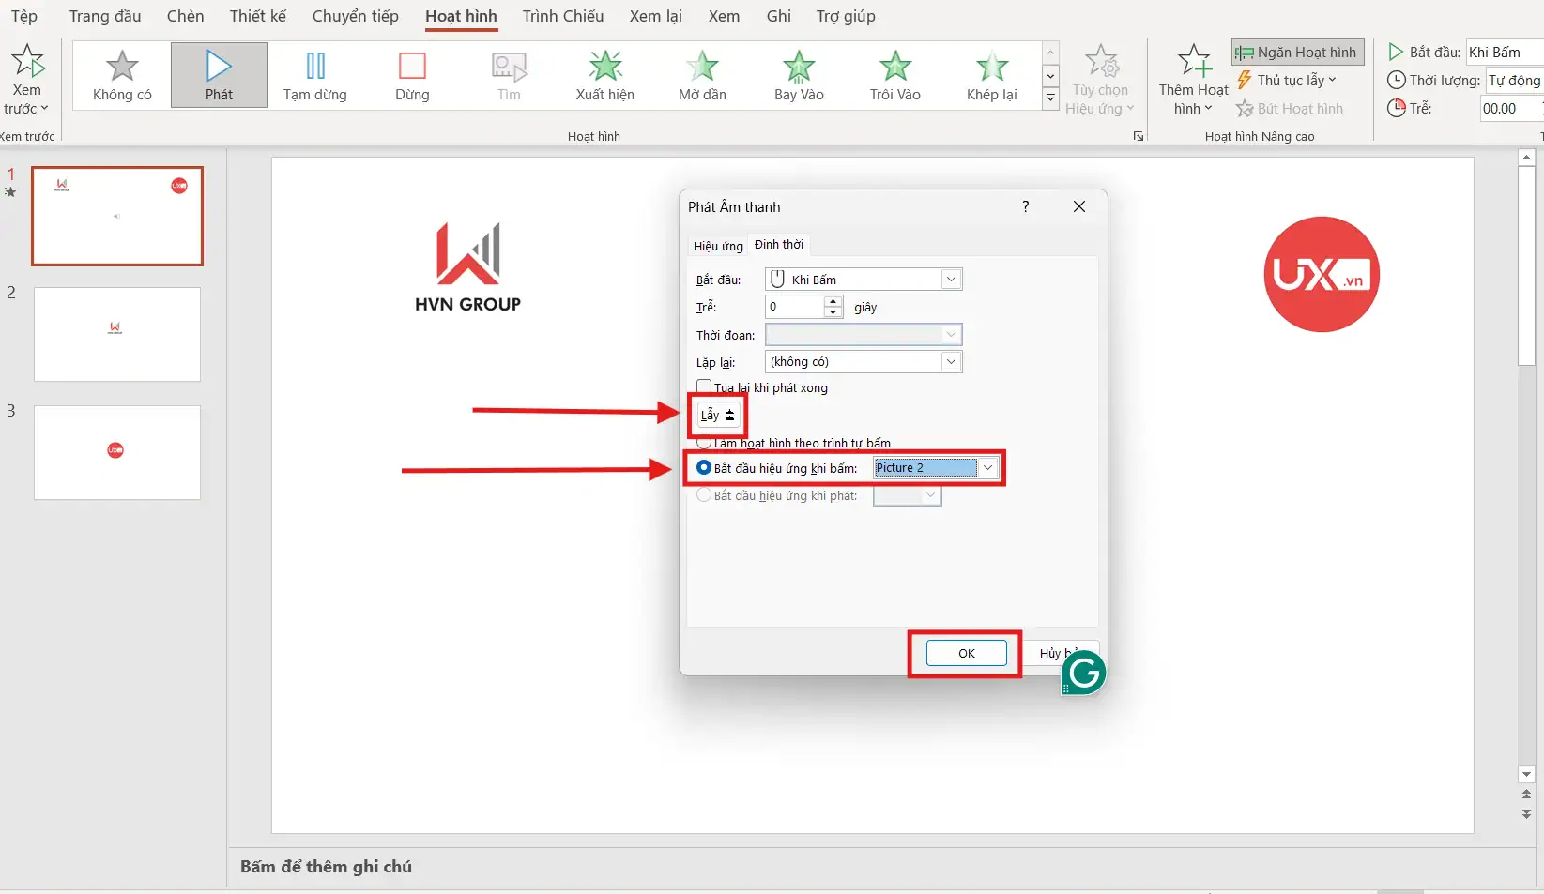Image resolution: width=1544 pixels, height=894 pixels.
Task: Apply the Dừng (Stop) animation effect
Action: click(x=411, y=75)
